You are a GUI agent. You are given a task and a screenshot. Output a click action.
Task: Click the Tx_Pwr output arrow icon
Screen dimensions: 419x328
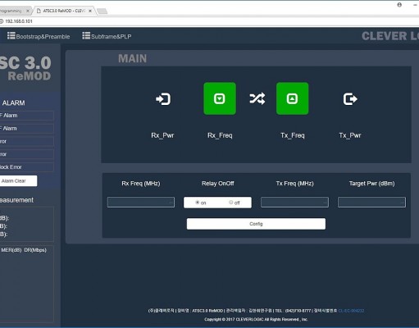(350, 99)
